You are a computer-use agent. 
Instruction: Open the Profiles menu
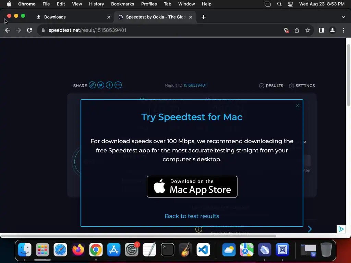[149, 4]
